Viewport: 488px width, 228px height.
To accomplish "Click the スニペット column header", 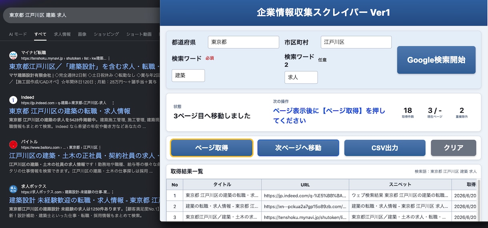I will [400, 184].
